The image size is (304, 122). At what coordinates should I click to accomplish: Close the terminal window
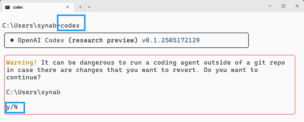tap(297, 6)
